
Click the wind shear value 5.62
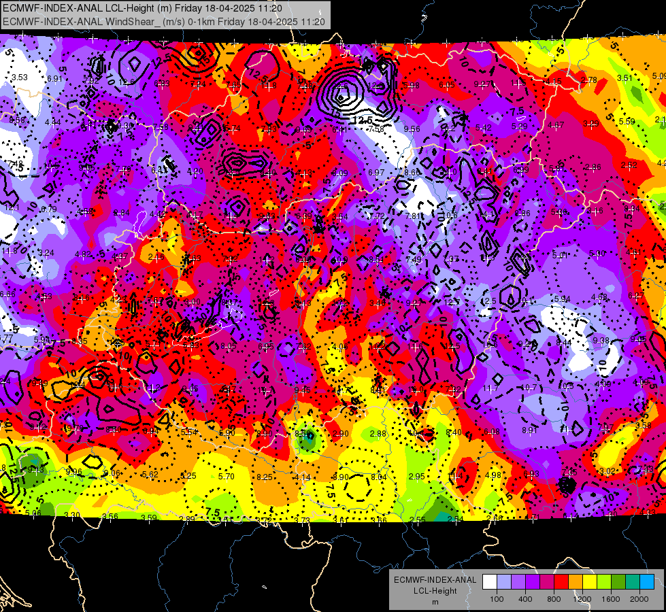150,475
